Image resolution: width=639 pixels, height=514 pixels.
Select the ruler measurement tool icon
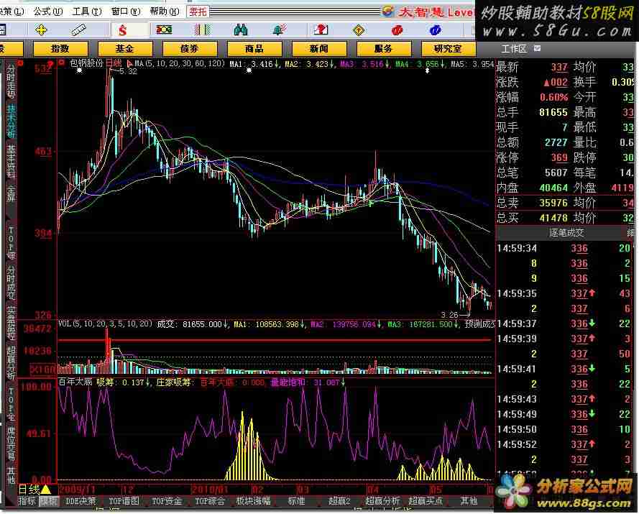point(78,29)
